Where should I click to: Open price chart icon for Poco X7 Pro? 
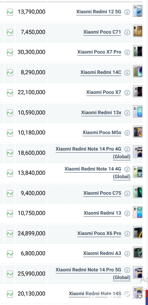[10, 52]
